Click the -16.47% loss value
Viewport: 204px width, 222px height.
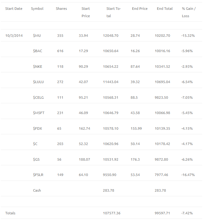pyautogui.click(x=188, y=175)
